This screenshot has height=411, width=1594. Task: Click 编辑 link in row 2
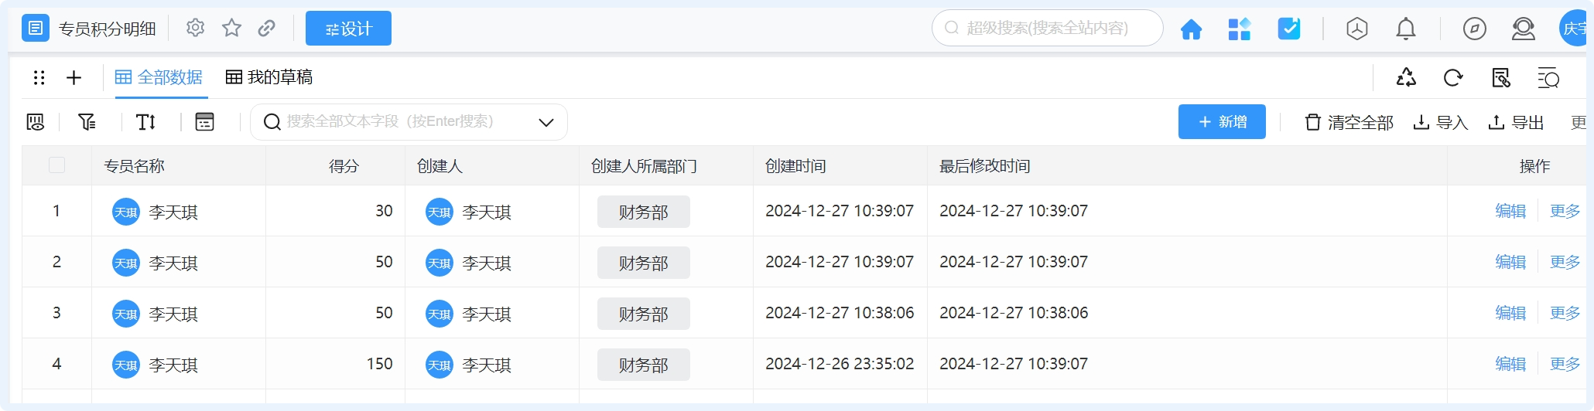coord(1510,262)
